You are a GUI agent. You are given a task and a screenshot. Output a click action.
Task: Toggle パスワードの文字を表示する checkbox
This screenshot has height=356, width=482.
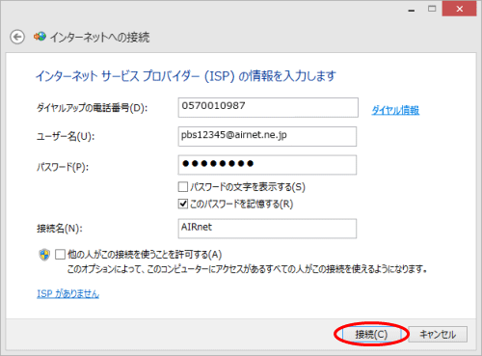pyautogui.click(x=183, y=187)
